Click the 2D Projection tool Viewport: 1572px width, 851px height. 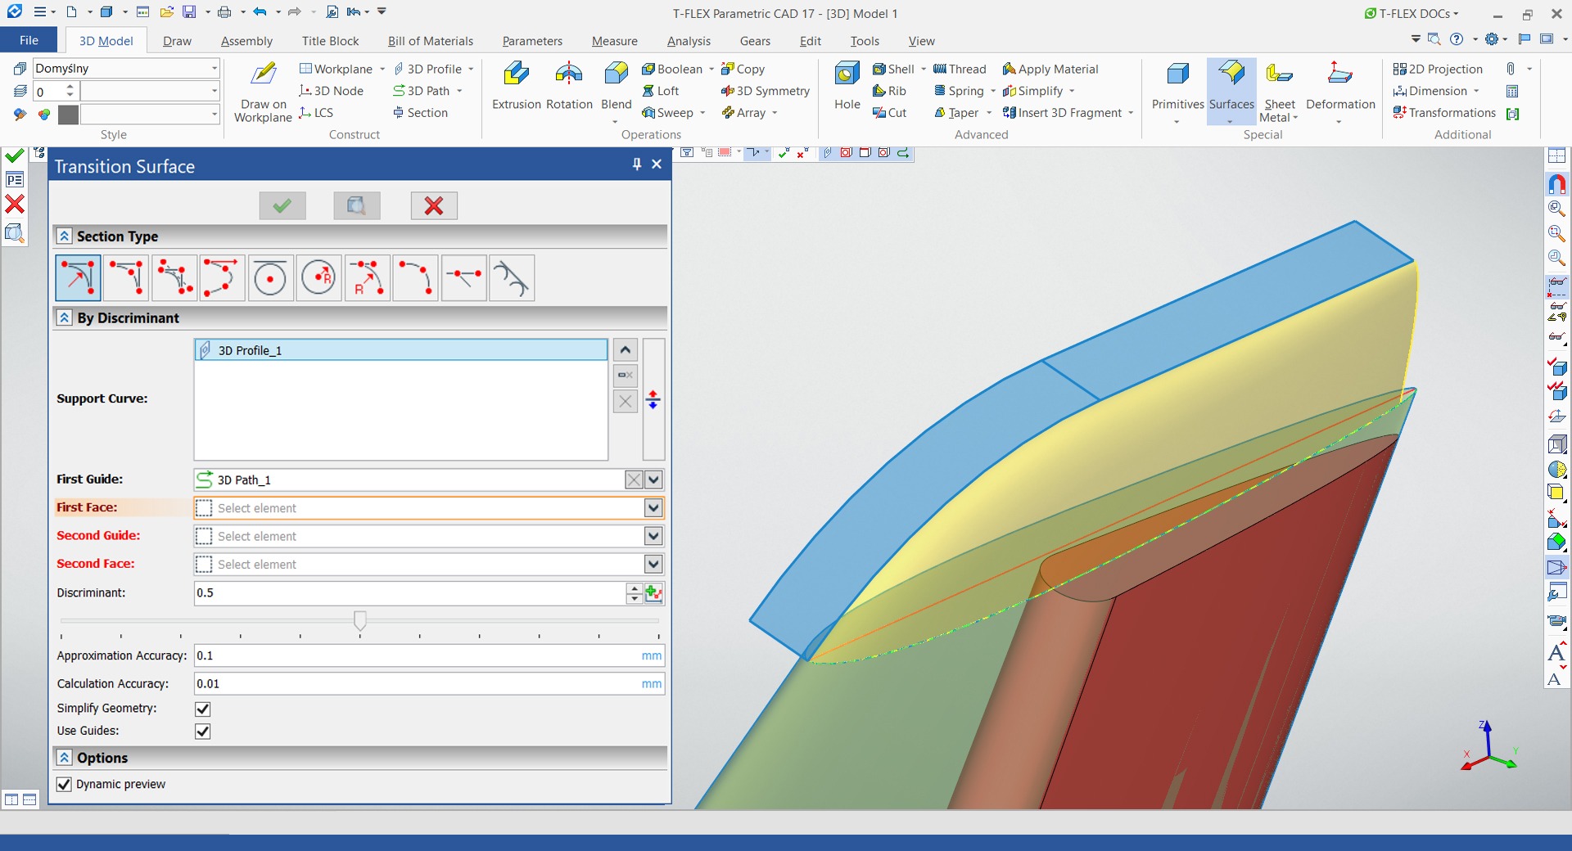click(1438, 69)
